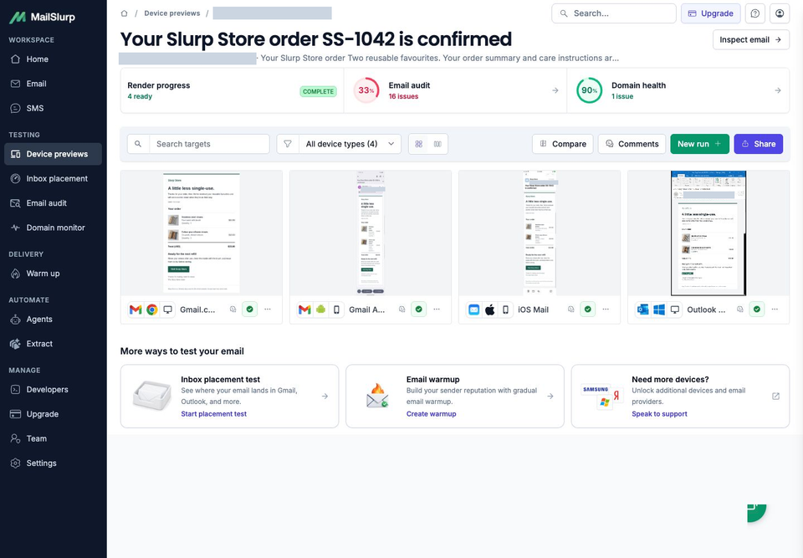Click the MailSlurp logo
Image resolution: width=803 pixels, height=558 pixels.
click(x=42, y=17)
